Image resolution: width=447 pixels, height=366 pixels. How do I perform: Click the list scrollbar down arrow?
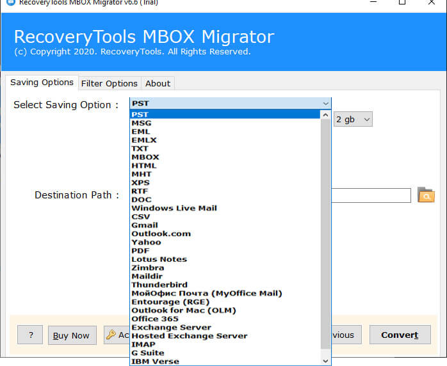[x=325, y=361]
